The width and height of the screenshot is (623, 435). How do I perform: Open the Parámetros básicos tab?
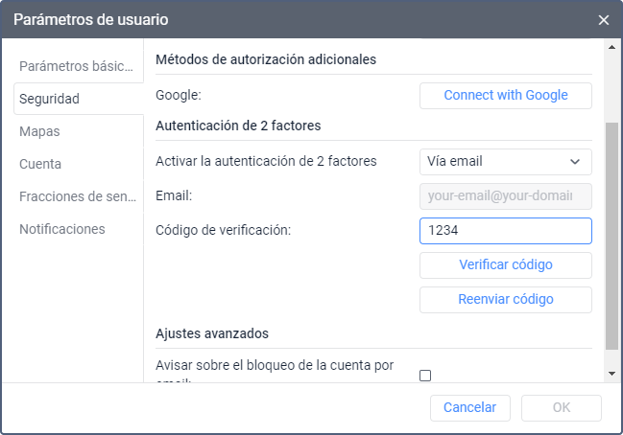pos(77,66)
